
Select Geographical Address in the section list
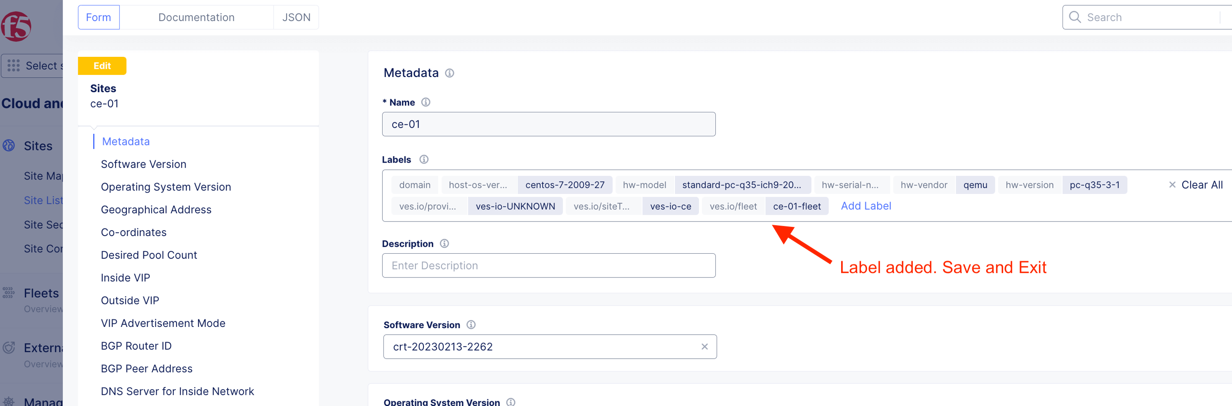(x=156, y=210)
